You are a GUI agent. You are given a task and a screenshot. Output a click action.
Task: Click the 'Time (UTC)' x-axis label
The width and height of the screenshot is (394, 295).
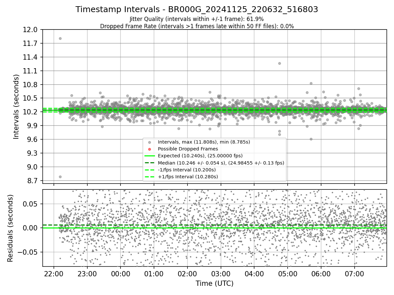coord(214,284)
